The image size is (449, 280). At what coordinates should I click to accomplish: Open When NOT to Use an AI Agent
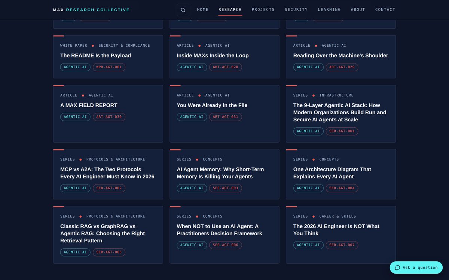pos(220,230)
